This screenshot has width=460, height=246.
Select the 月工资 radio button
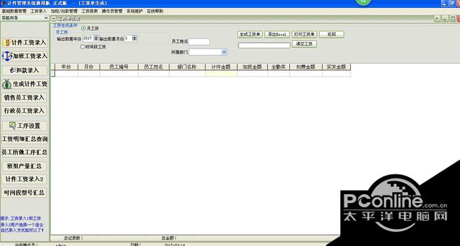(83, 28)
